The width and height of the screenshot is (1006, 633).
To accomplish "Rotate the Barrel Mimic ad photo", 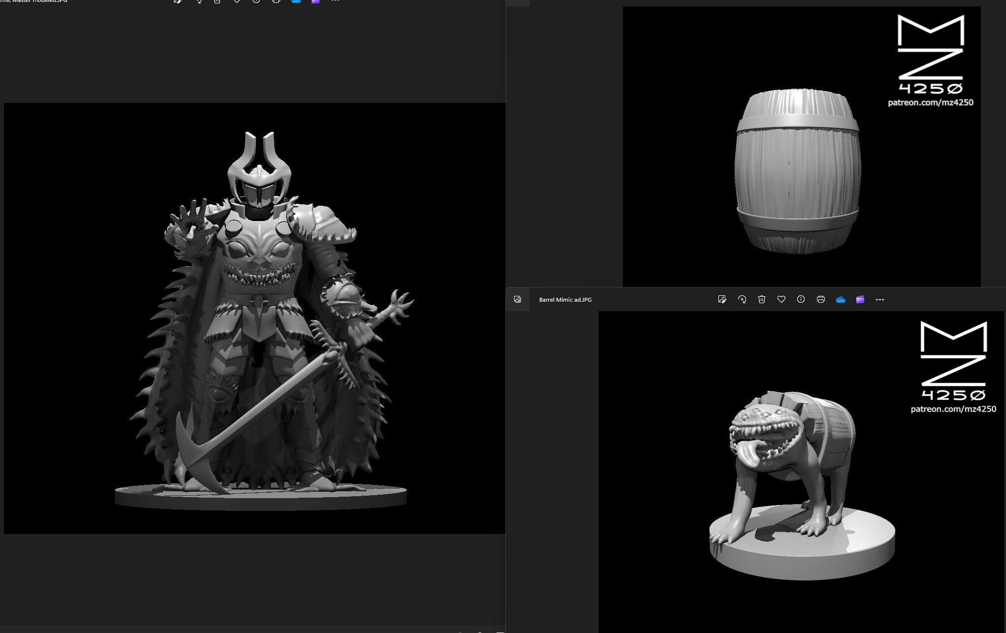I will 742,299.
